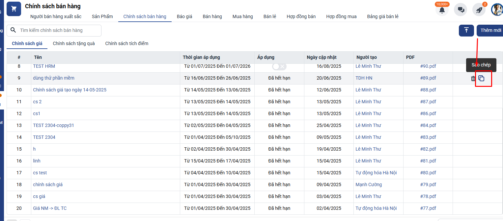Open policy 'TEST 2304-coppy31'

[x=53, y=125]
